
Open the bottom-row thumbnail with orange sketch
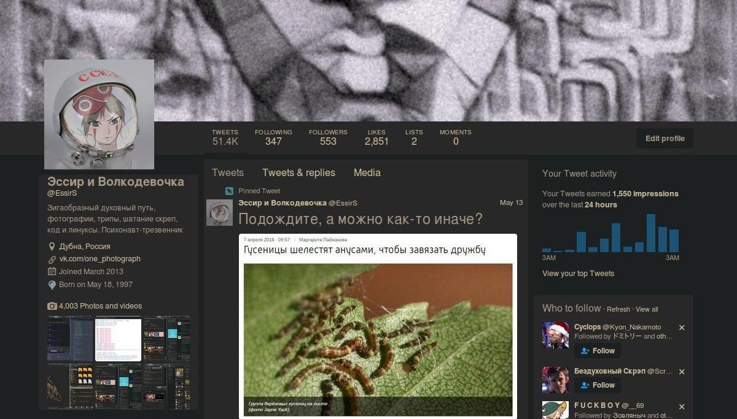tap(58, 386)
